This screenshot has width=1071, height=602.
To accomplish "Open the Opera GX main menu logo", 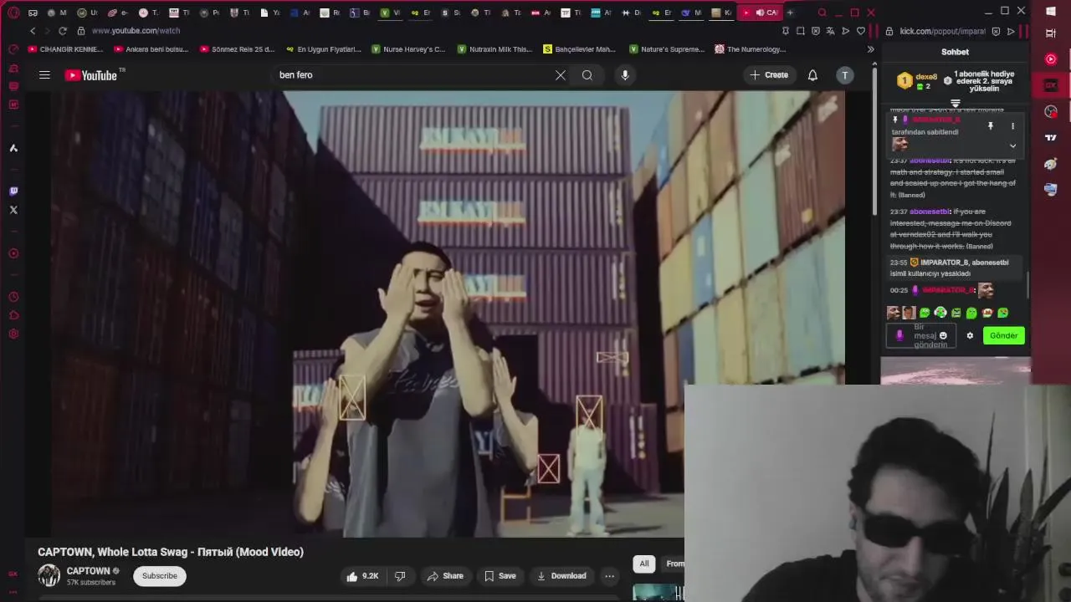I will click(13, 13).
